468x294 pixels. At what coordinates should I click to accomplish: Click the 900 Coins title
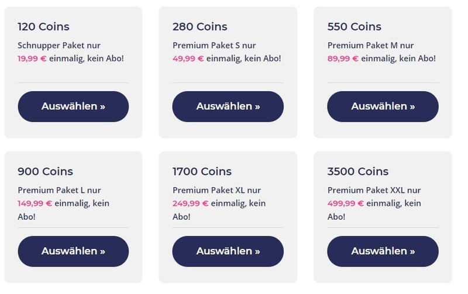coord(46,171)
